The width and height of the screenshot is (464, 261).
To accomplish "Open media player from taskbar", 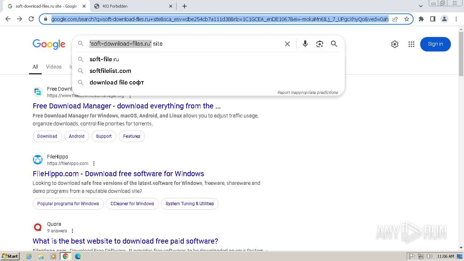I will tap(53, 256).
